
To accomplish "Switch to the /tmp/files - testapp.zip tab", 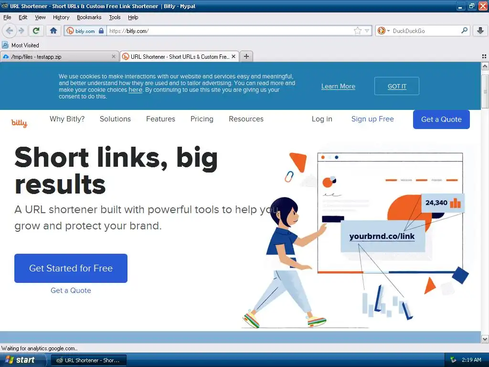I will pyautogui.click(x=60, y=56).
